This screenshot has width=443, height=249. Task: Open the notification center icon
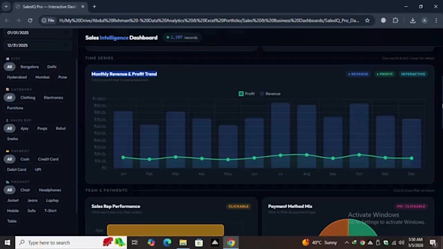coord(433,242)
